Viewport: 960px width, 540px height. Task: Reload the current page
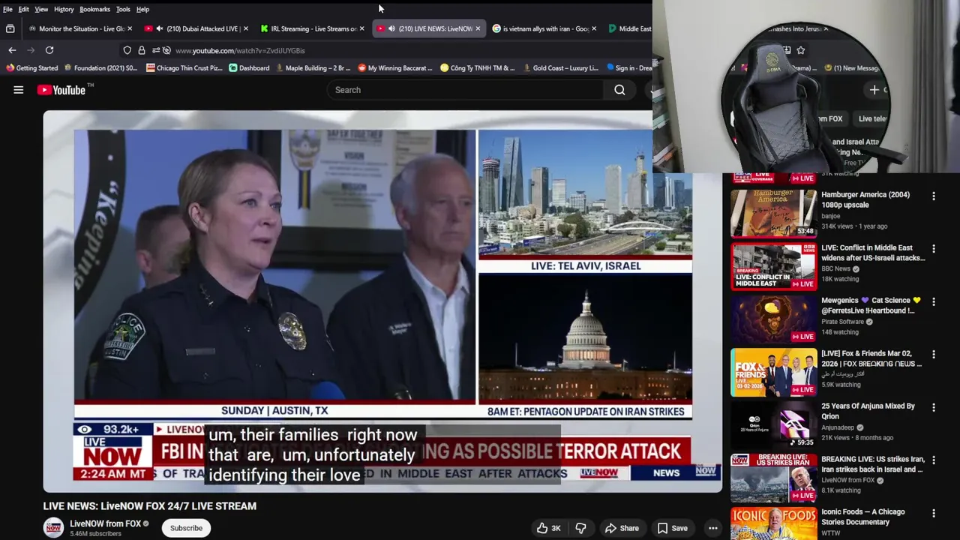[49, 50]
